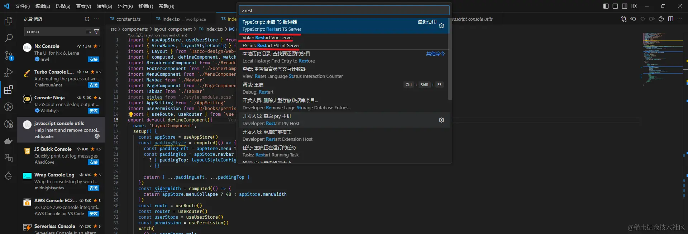Open the Run and Debug view
Viewport: 688px width, 234px height.
[x=9, y=73]
